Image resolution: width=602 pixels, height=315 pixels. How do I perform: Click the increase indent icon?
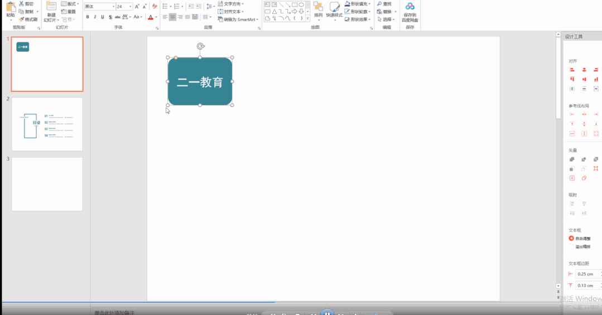pos(199,7)
